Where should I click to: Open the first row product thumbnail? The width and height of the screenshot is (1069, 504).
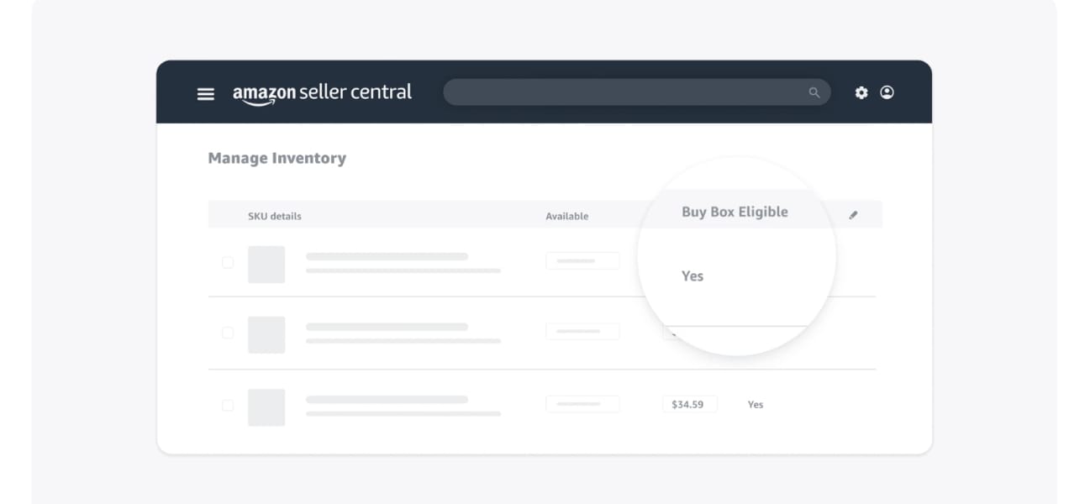[x=266, y=264]
